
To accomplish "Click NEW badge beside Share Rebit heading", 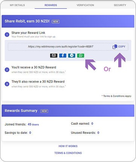I will tap(56, 21).
